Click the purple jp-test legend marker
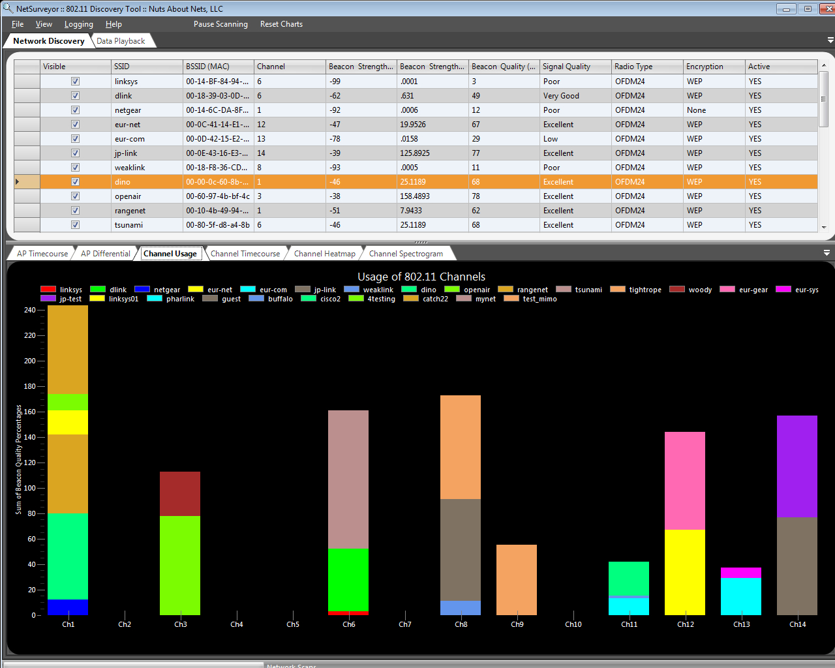Image resolution: width=835 pixels, height=668 pixels. coord(48,299)
